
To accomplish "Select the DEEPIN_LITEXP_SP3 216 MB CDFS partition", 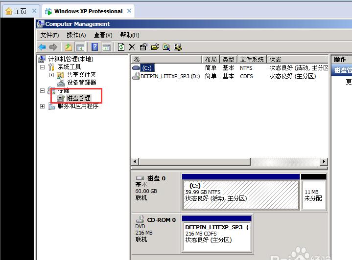I will [217, 234].
